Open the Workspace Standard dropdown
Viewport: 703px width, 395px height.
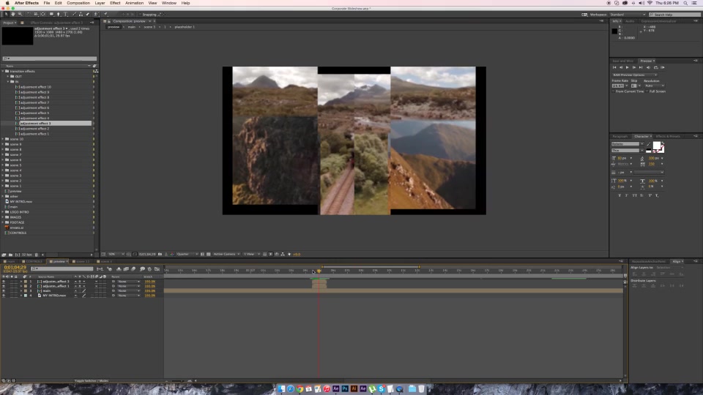(628, 15)
